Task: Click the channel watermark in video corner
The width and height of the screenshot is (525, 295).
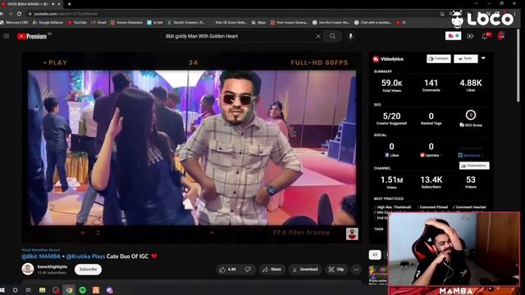Action: (352, 234)
